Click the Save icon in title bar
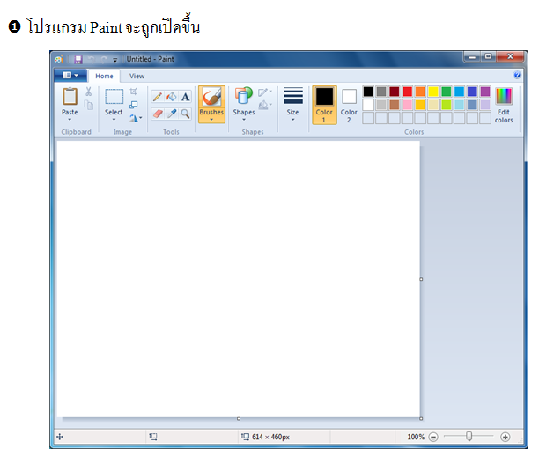This screenshot has height=464, width=554. click(x=78, y=59)
